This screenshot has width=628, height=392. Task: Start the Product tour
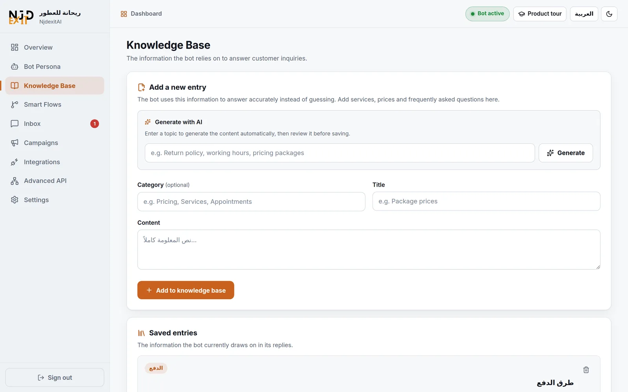540,14
